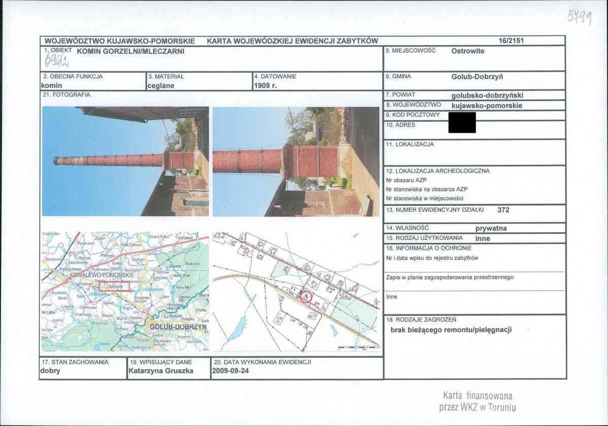Click the threat text 'brak bieżącego remontu/pielęgnacji'

[x=451, y=330]
